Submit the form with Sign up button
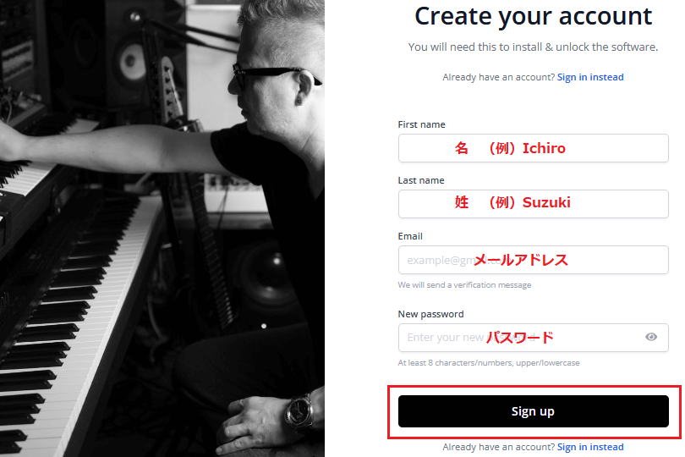This screenshot has height=457, width=685. click(533, 411)
